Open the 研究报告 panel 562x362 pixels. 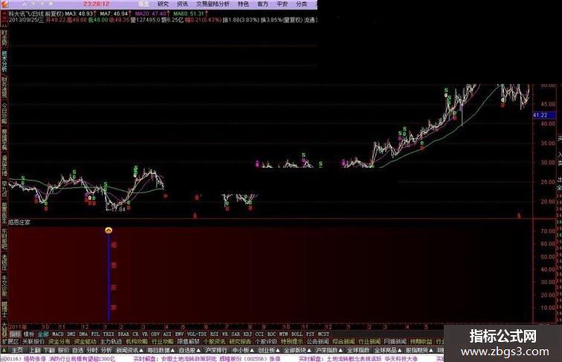[x=240, y=342]
